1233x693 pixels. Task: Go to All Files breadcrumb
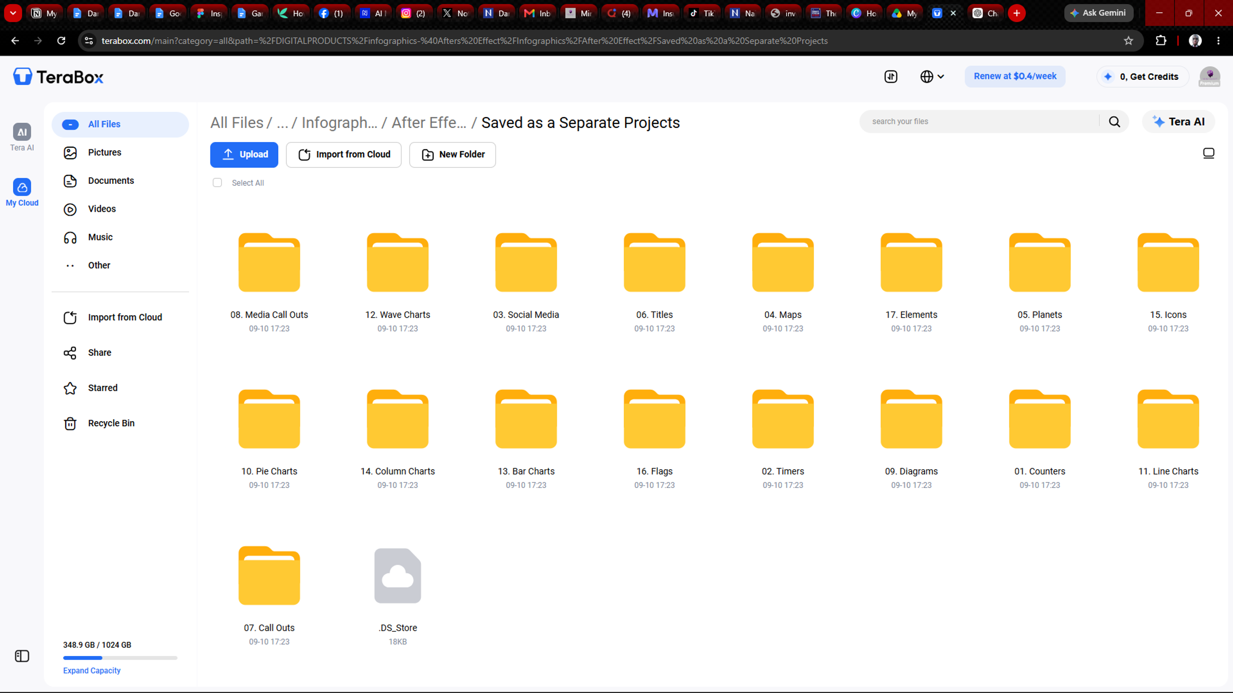(237, 123)
